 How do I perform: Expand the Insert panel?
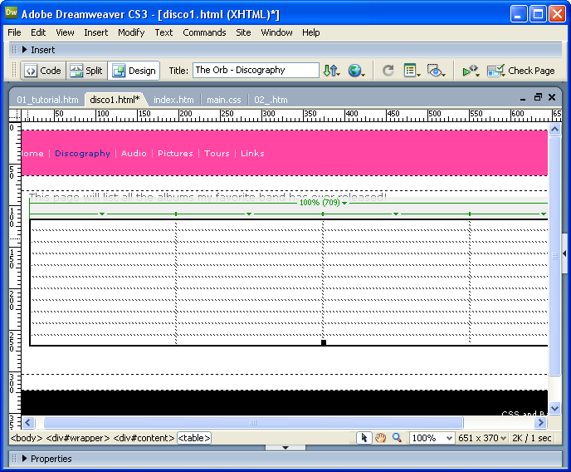coord(38,50)
